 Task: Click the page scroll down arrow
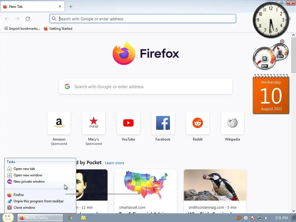[x=293, y=211]
